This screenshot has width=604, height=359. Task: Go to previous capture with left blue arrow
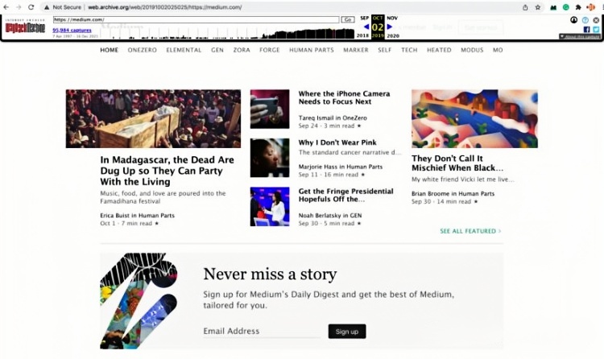click(x=366, y=27)
